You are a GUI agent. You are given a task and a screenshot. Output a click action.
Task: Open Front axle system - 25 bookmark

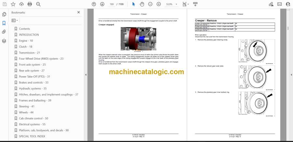(x=32, y=65)
